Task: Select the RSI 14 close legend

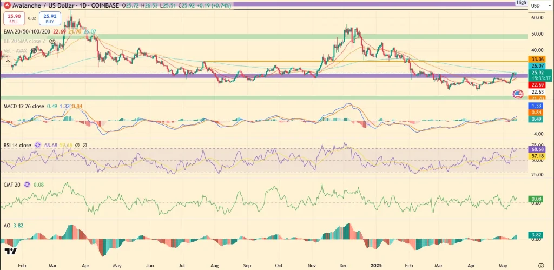Action: pos(17,145)
